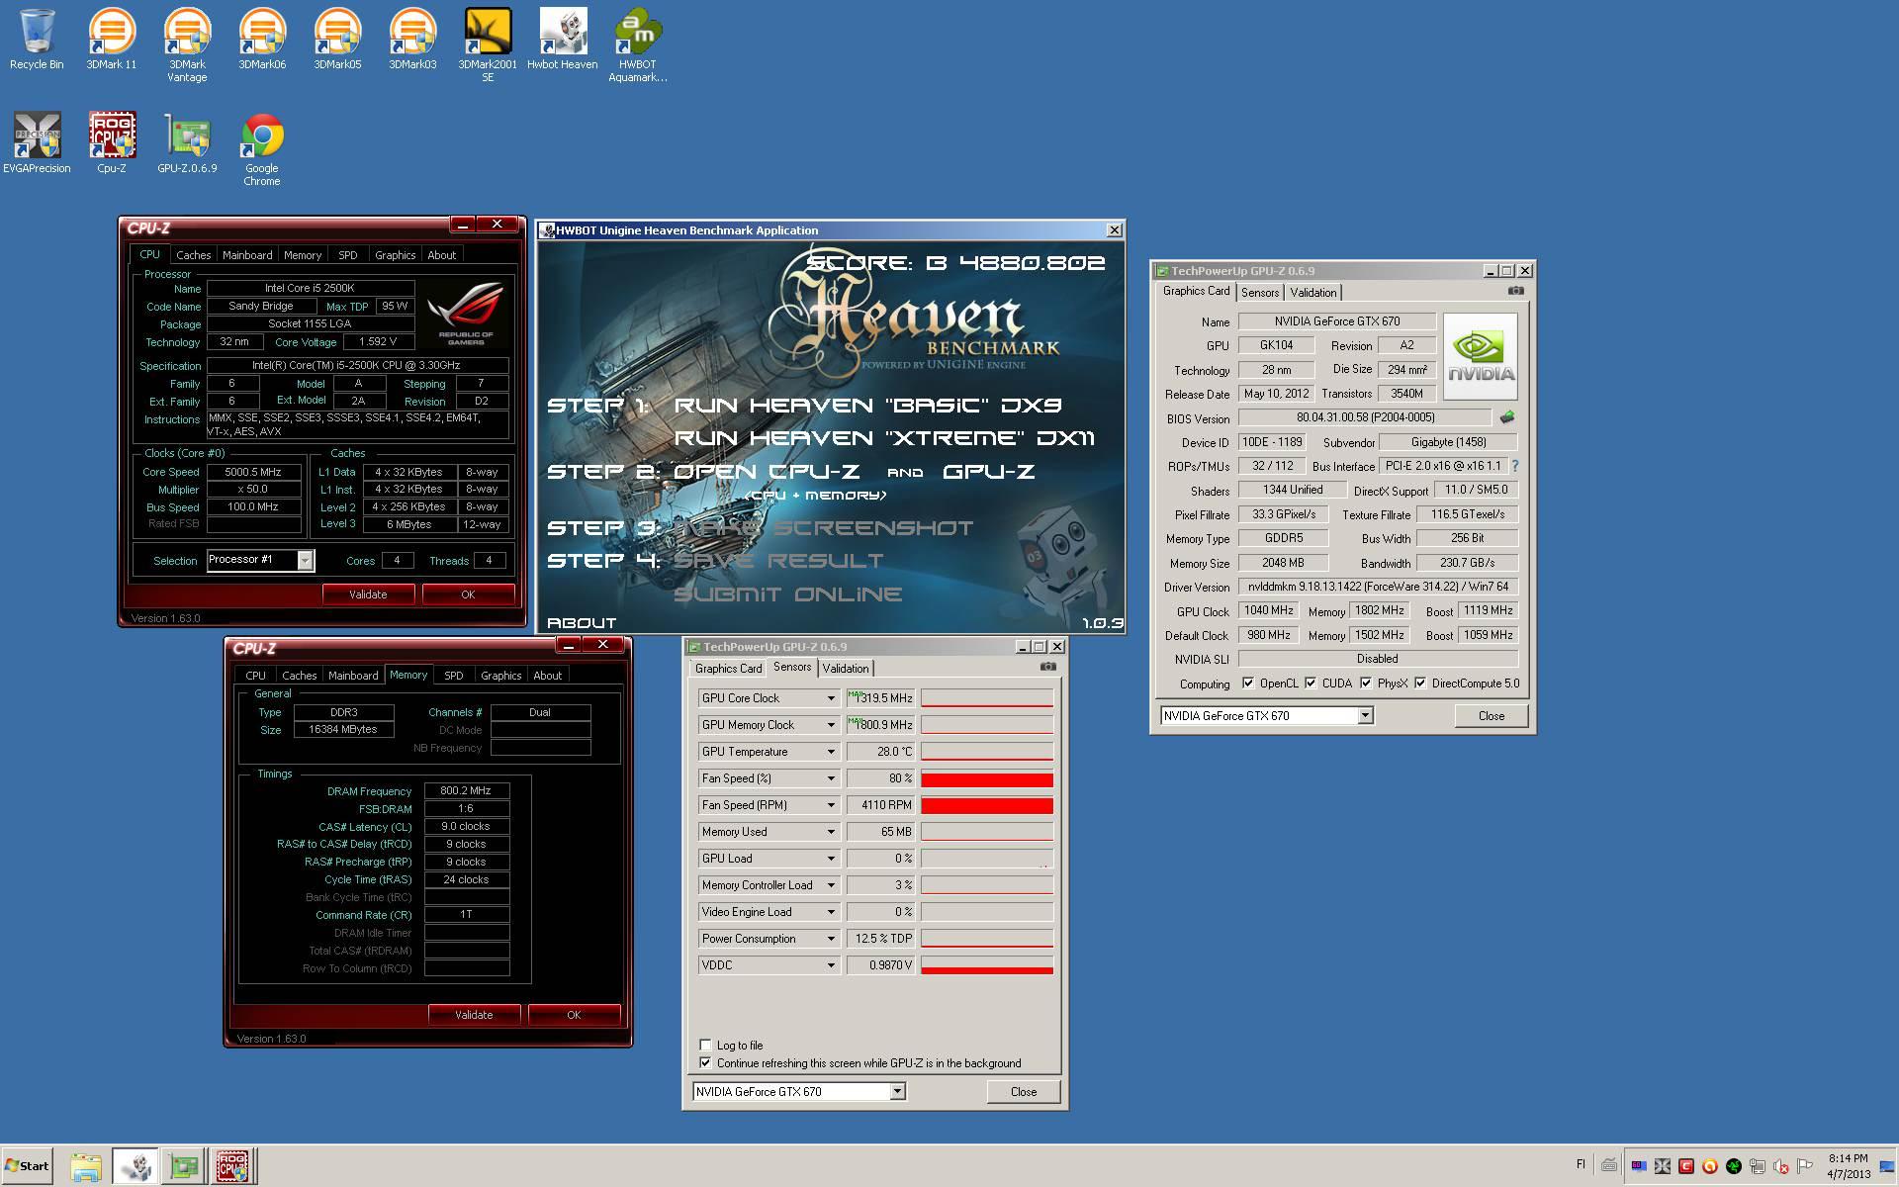
Task: Open Graphics tab in bottom CPU-Z window
Action: pos(501,676)
